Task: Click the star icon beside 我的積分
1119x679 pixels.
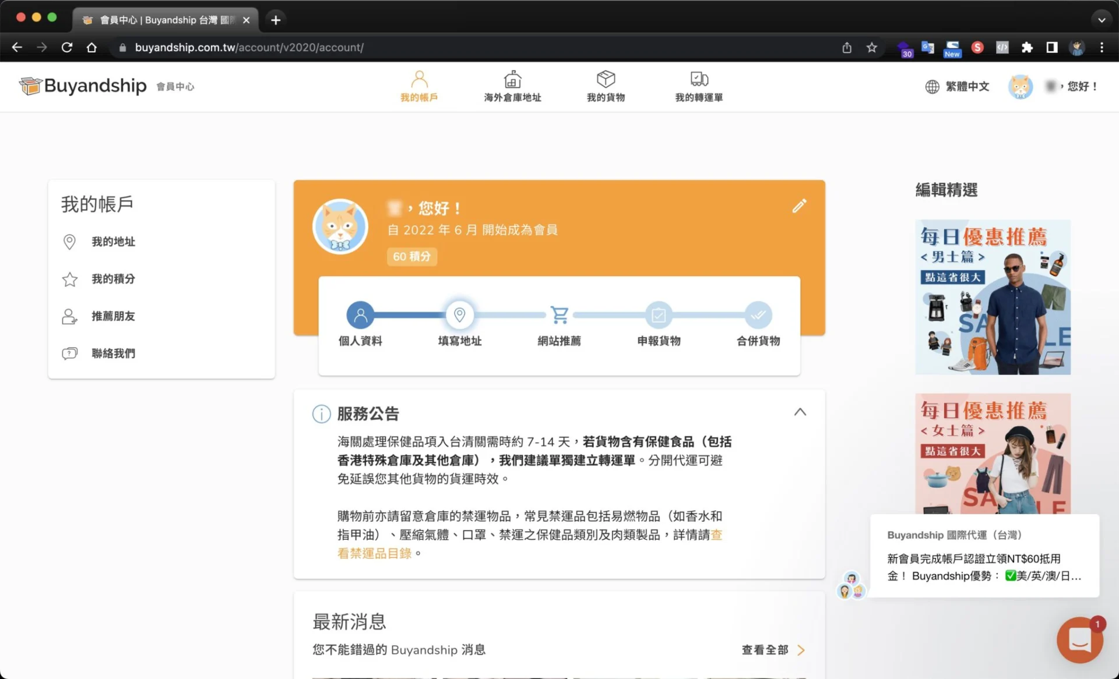Action: click(x=69, y=280)
